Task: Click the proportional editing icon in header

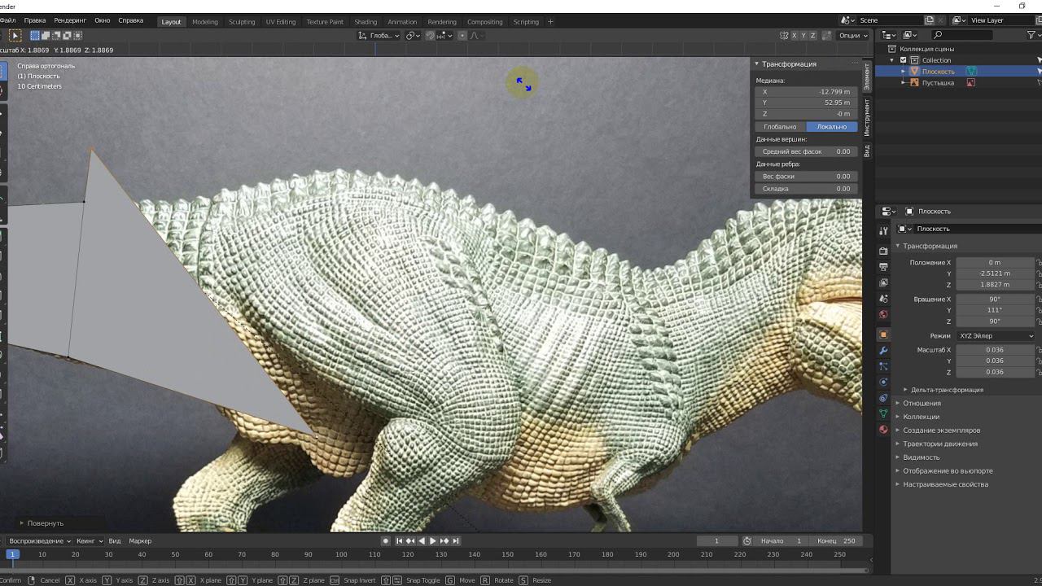Action: click(462, 35)
